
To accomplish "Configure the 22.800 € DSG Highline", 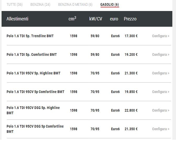I will pyautogui.click(x=161, y=110).
